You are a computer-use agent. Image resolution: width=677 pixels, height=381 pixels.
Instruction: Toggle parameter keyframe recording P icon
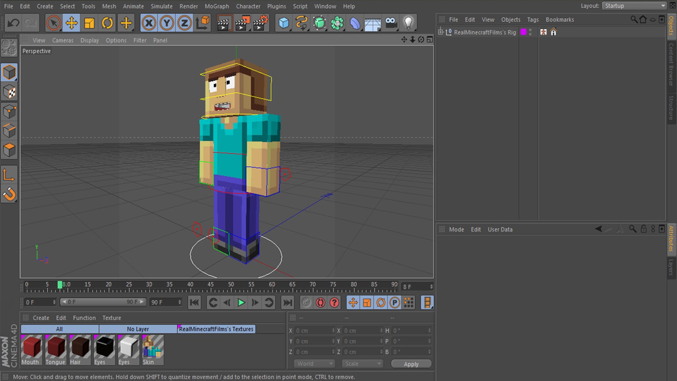click(x=395, y=302)
